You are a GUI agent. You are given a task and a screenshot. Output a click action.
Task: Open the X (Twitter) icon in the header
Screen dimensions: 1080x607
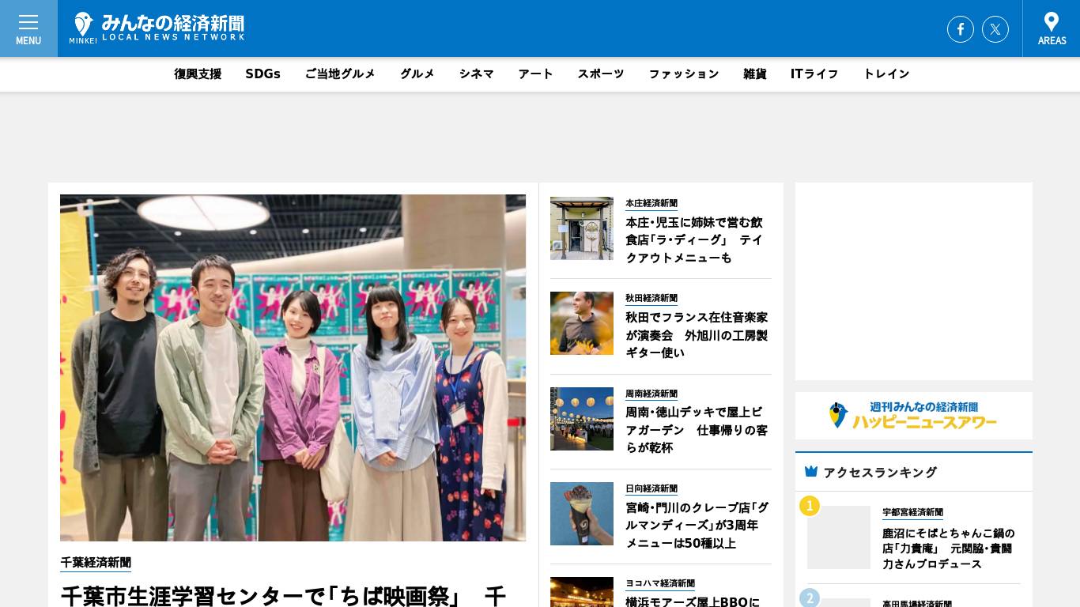pyautogui.click(x=995, y=29)
